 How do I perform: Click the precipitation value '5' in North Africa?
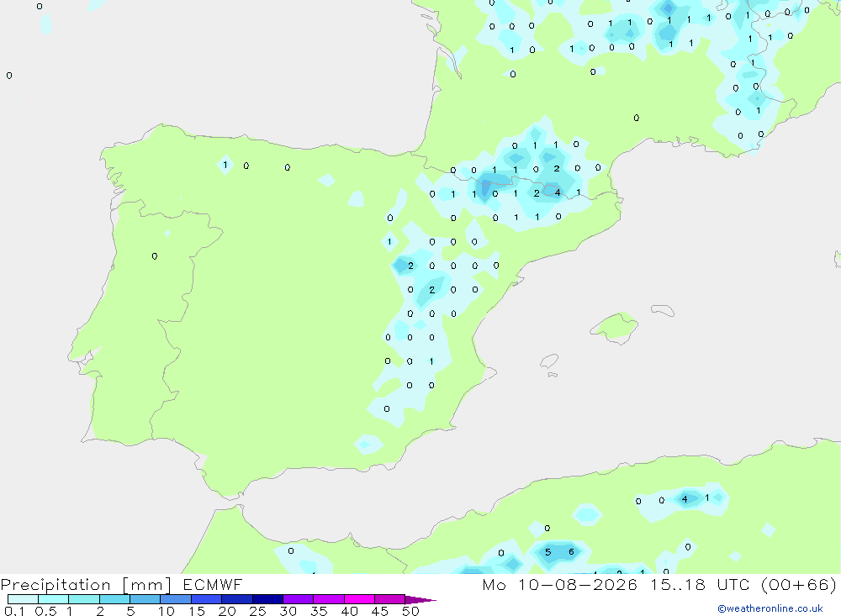point(547,551)
